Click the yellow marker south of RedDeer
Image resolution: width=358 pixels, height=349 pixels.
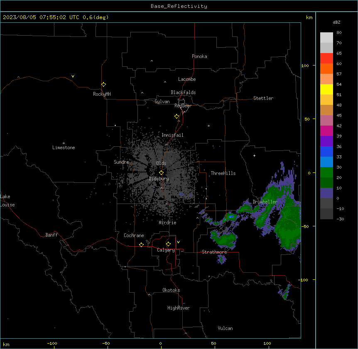point(177,116)
